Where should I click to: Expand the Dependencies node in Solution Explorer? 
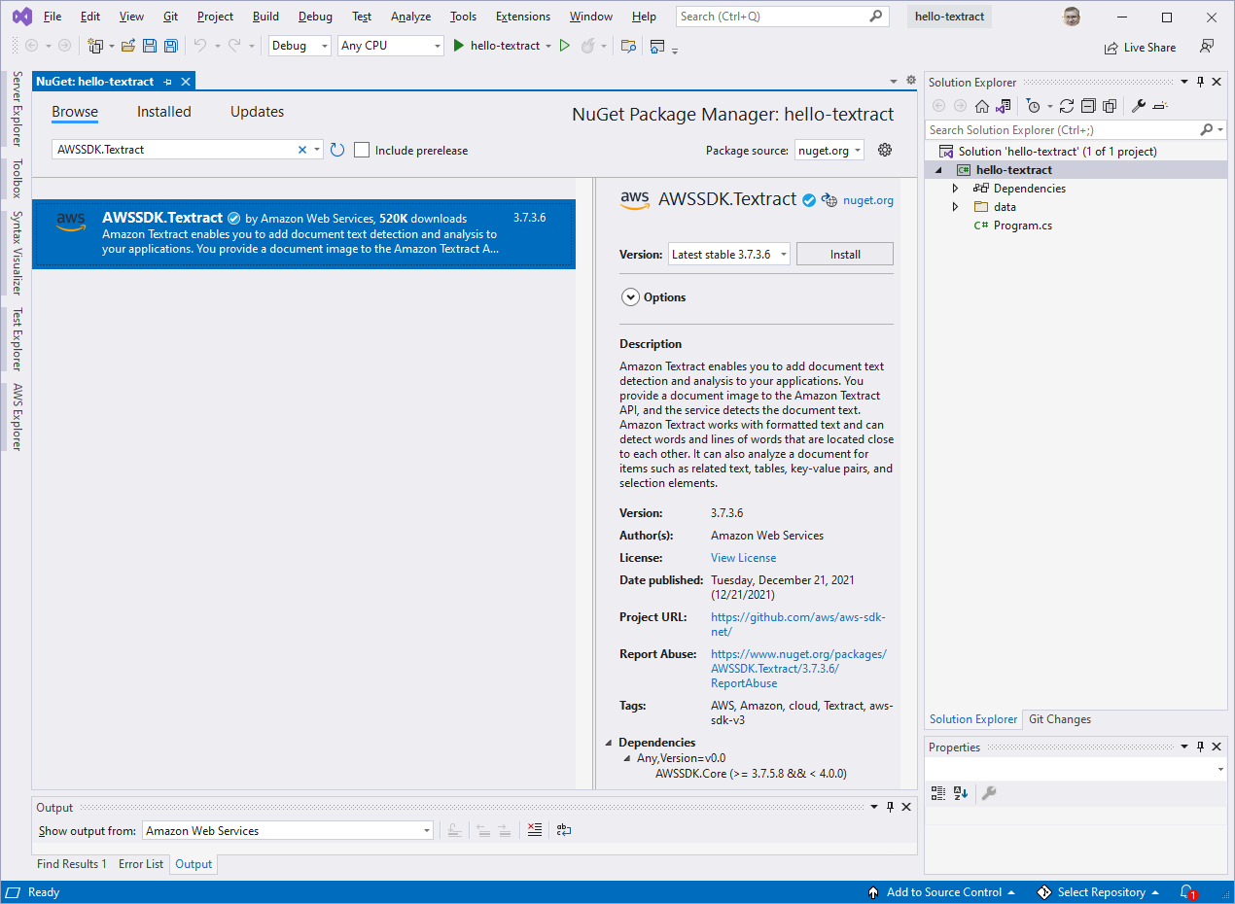coord(955,189)
